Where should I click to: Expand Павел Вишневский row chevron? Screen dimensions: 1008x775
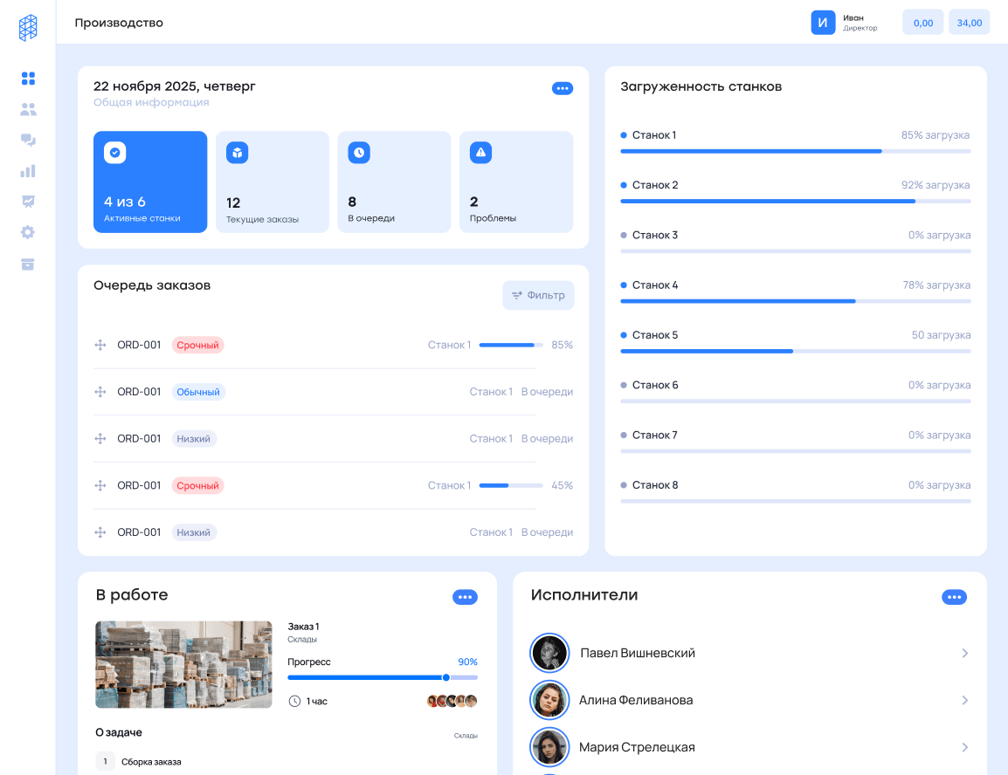(x=964, y=653)
